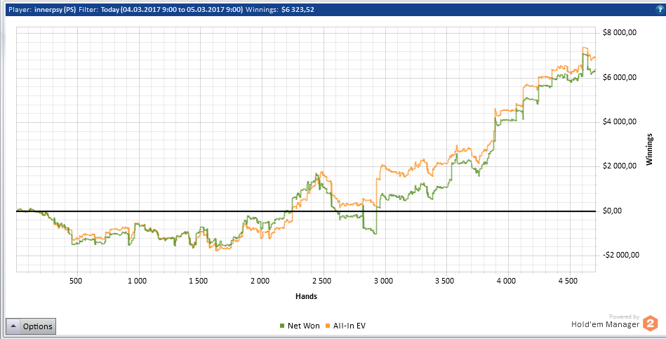Viewport: 666px width, 339px height.
Task: Click the $4 000,00 axis label
Action: tap(619, 122)
